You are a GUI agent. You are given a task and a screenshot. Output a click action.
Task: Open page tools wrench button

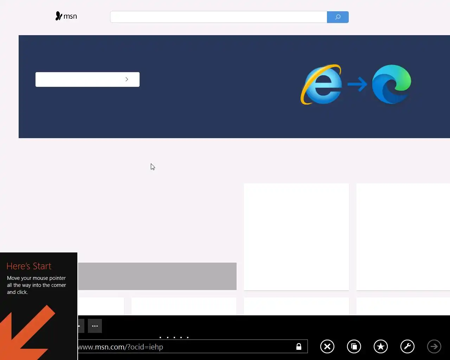407,347
